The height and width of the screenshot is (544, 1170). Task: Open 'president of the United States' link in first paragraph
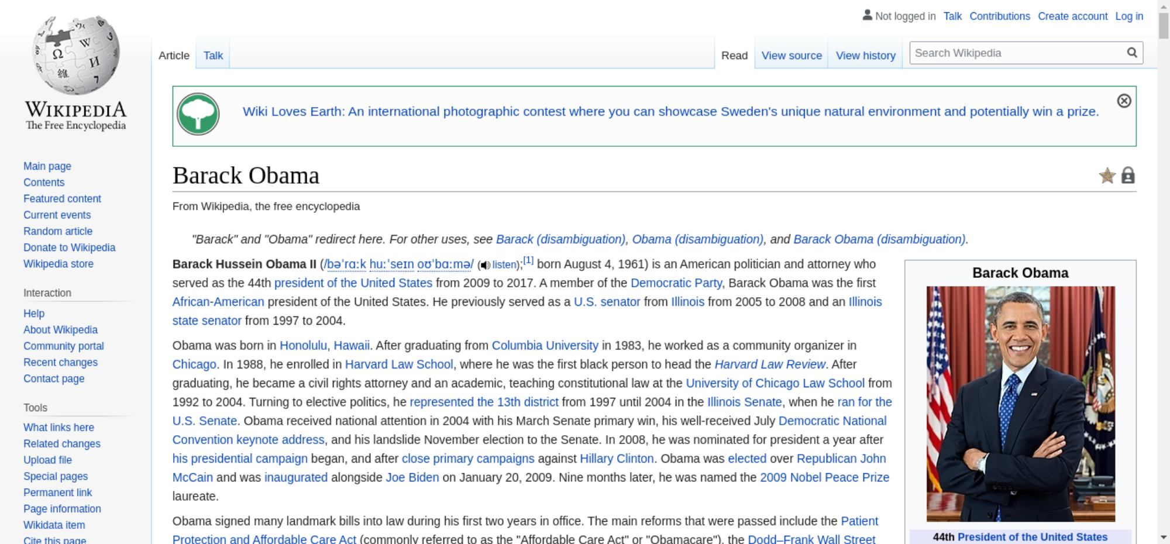[353, 283]
